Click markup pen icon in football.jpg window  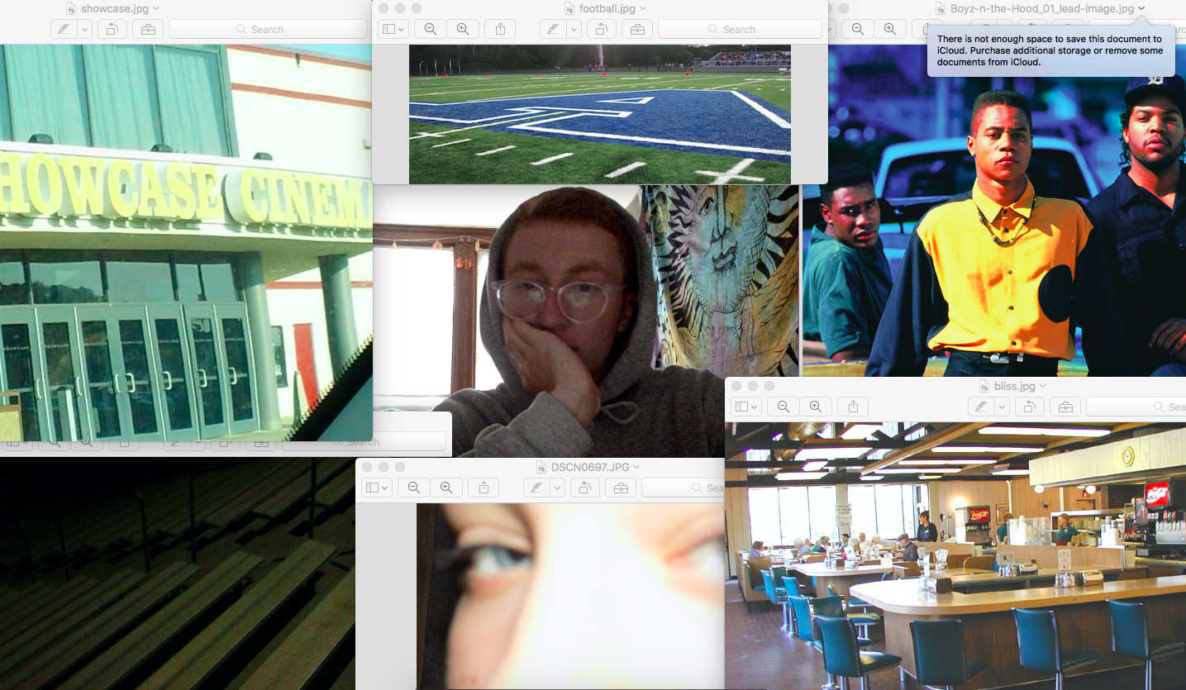[553, 29]
